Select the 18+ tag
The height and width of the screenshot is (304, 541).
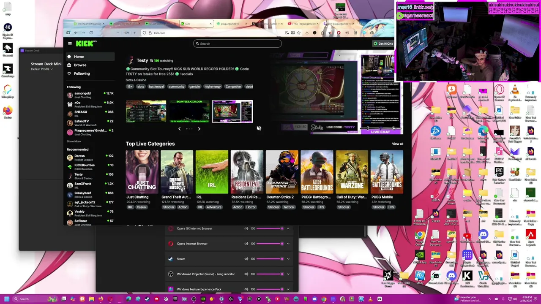point(130,87)
